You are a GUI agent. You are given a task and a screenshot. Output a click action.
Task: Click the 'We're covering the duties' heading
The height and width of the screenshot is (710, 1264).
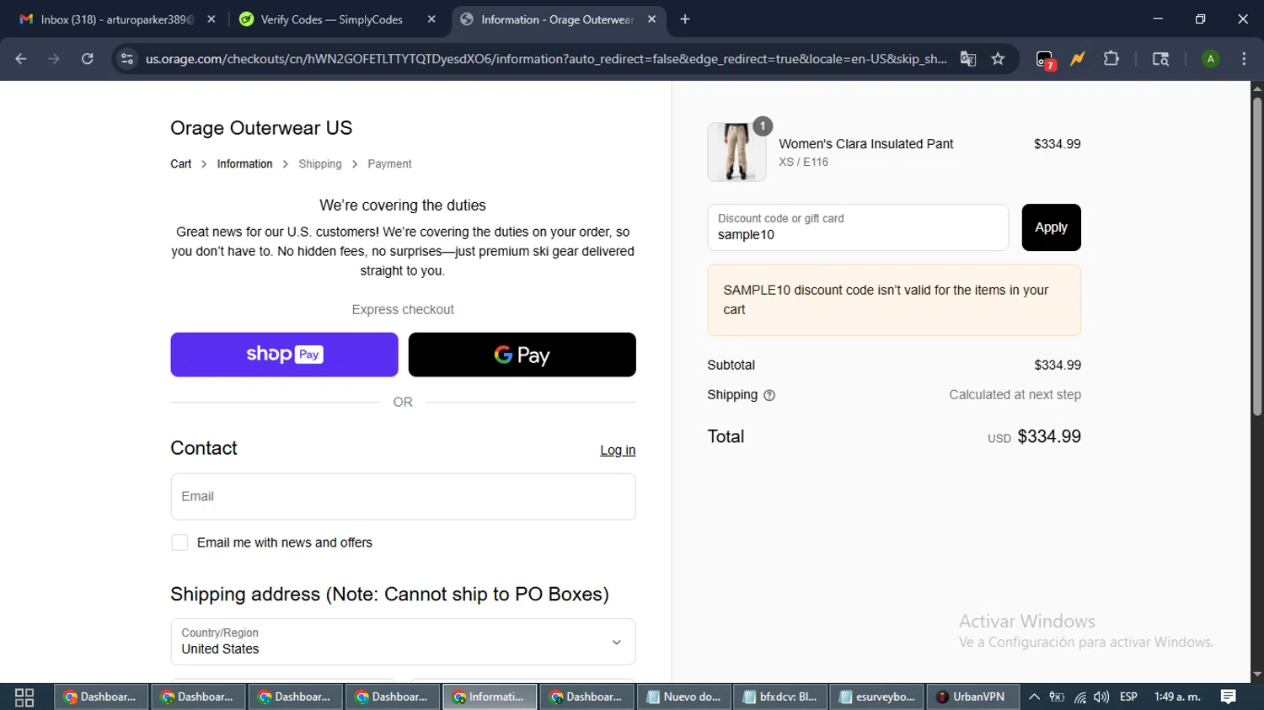tap(403, 206)
